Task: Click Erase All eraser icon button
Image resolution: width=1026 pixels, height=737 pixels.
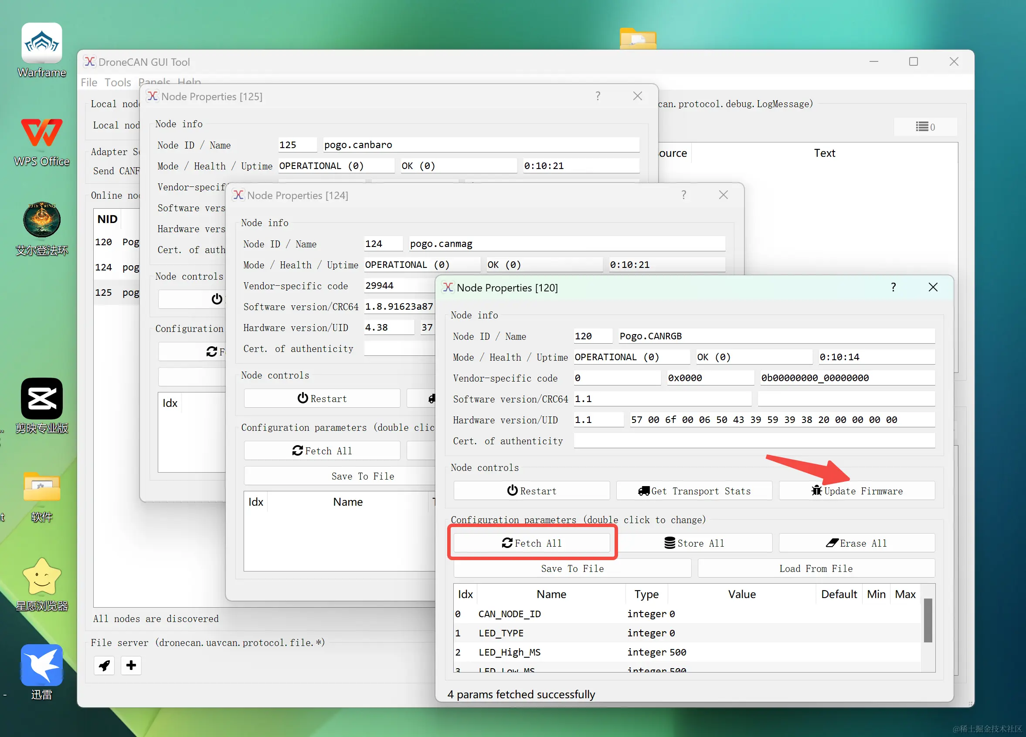Action: (x=856, y=543)
